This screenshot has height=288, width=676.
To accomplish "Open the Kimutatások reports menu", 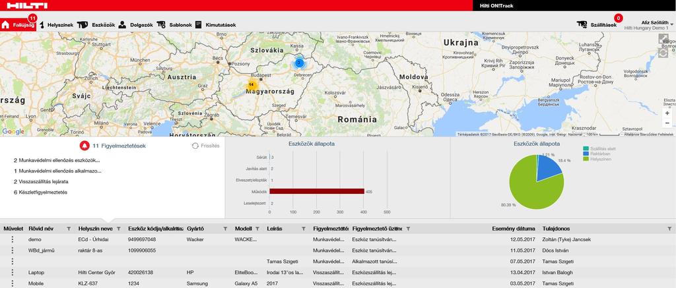I will [220, 25].
